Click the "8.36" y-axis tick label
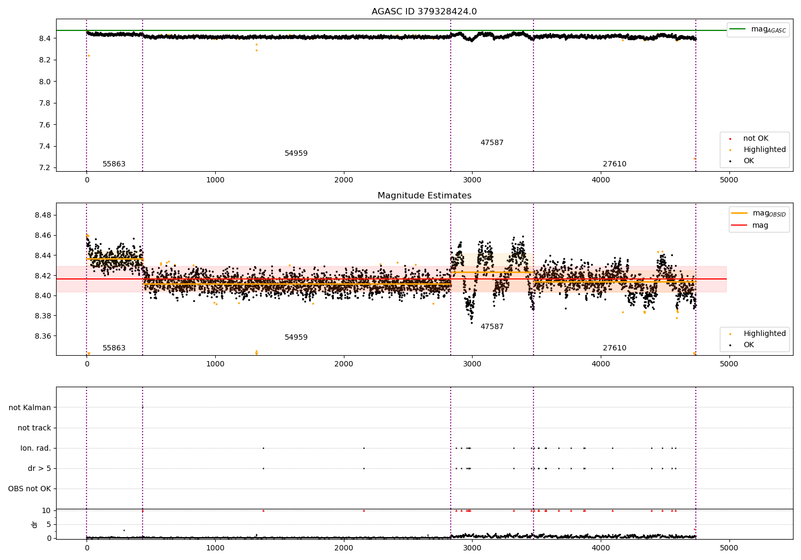Screen dimensions: 801x560 (43, 336)
